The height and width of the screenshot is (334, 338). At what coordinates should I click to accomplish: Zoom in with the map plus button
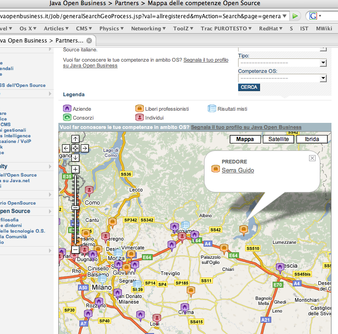point(75,169)
